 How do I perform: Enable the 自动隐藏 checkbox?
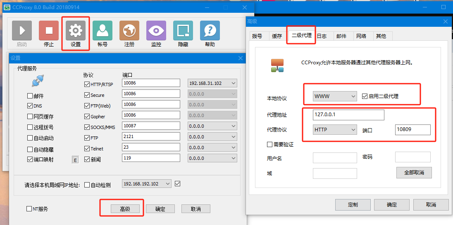30,149
